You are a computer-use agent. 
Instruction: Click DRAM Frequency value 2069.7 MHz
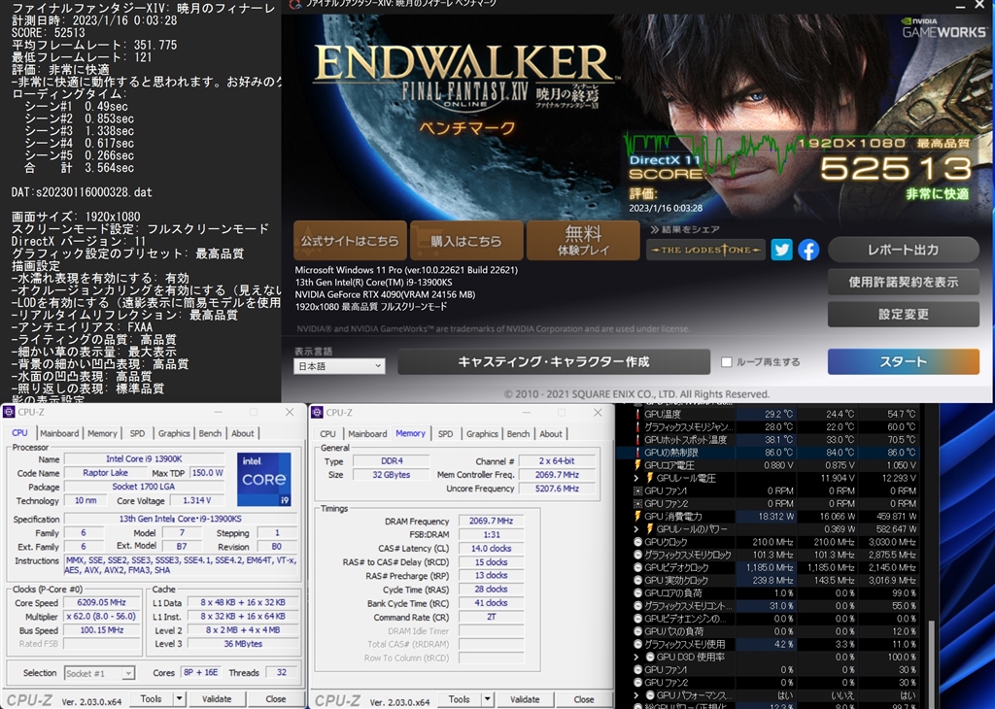(x=491, y=521)
